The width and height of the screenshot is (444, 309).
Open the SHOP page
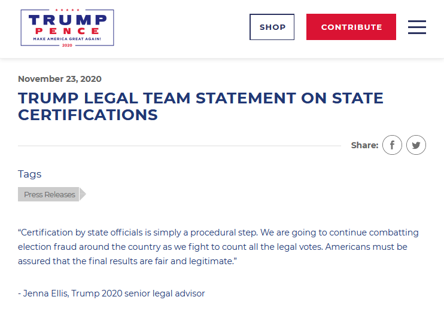[x=272, y=27]
